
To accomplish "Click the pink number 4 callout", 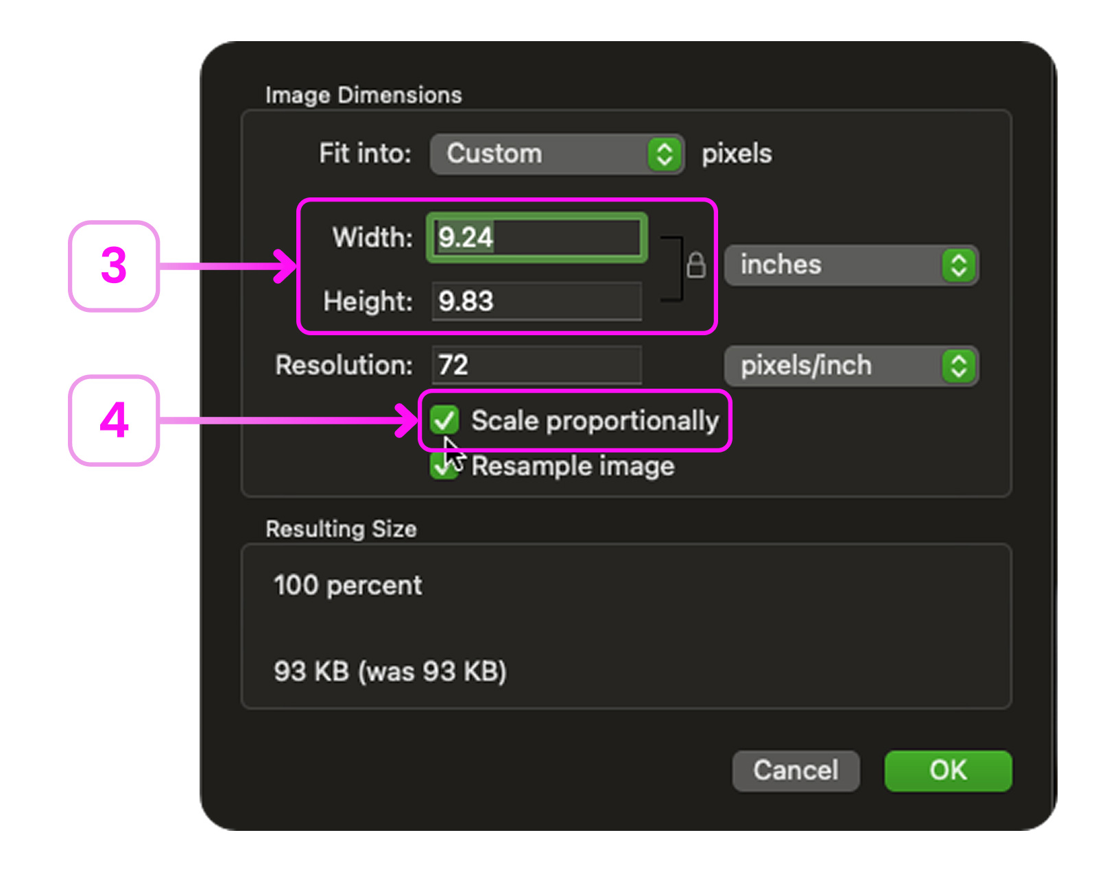I will [115, 420].
